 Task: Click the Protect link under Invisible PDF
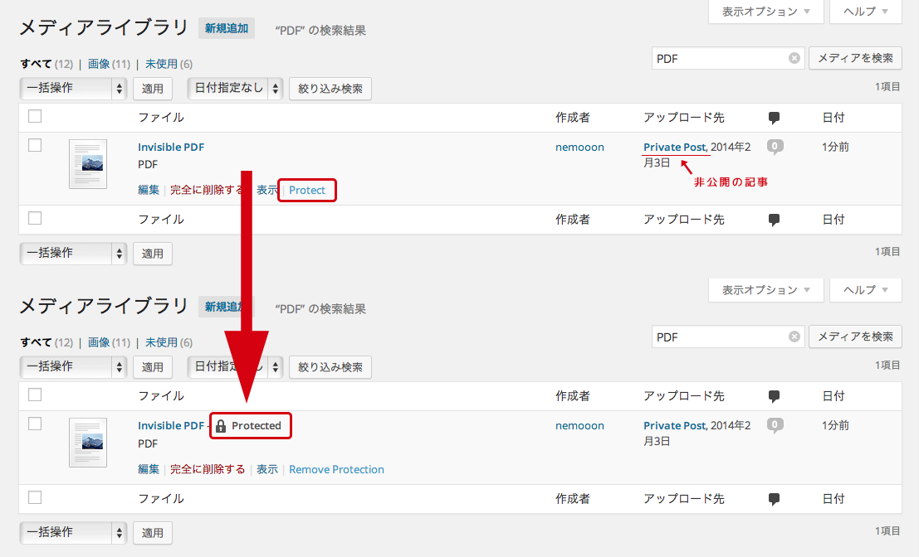(306, 190)
